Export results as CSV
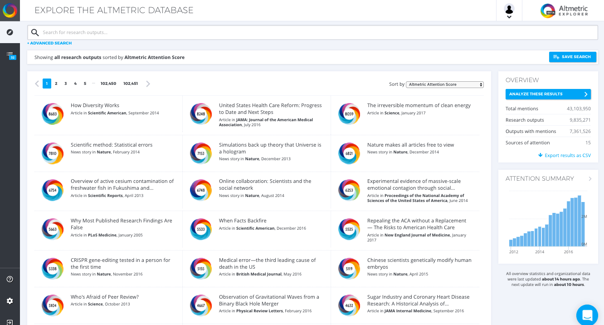 pos(565,155)
